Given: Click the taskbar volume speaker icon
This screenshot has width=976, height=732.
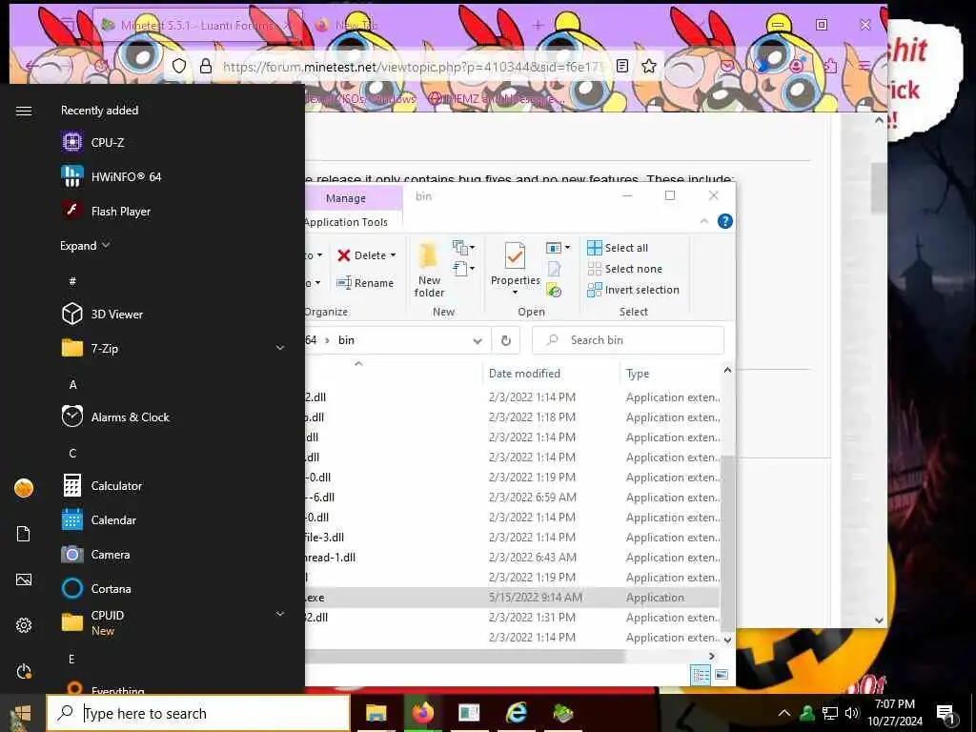Looking at the screenshot, I should click(x=851, y=713).
